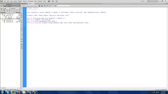Open the Edit menu
This screenshot has width=168, height=94.
[8, 1]
